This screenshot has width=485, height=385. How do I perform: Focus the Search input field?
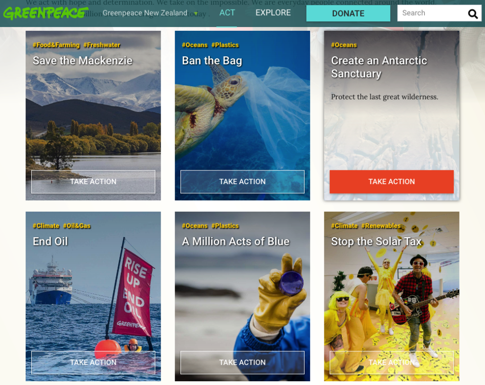point(432,13)
